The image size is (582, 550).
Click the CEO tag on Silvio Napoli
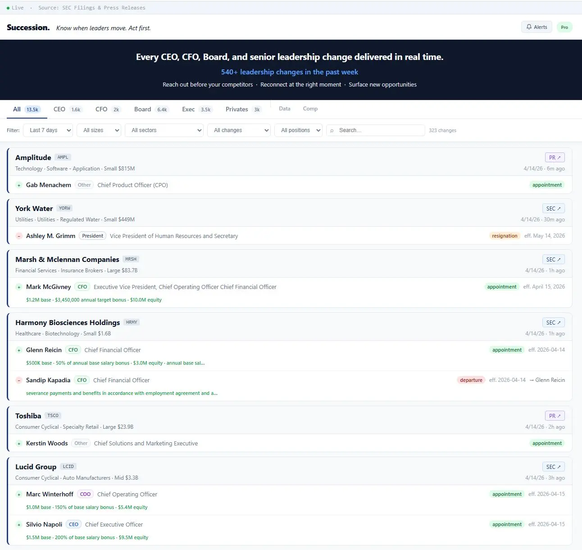(x=74, y=524)
